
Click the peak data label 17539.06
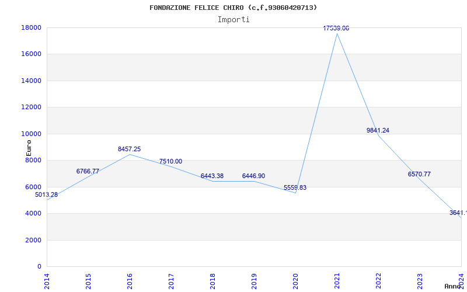pyautogui.click(x=336, y=28)
